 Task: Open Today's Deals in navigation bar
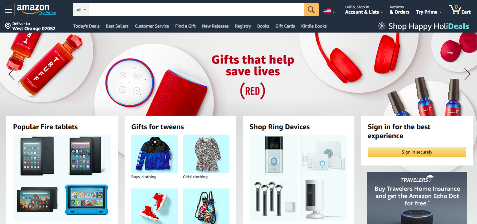pos(86,26)
